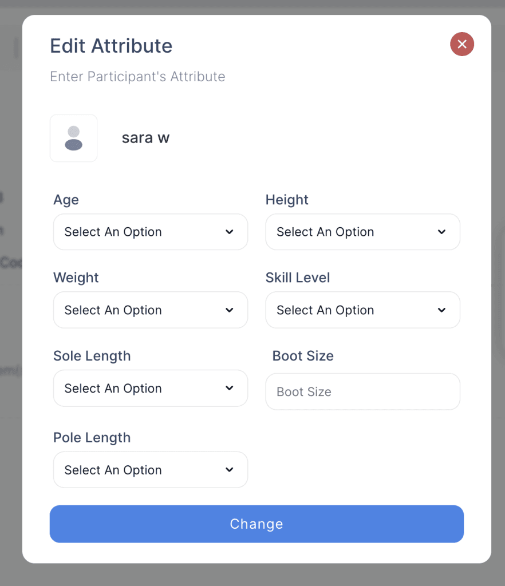Click the participant name "sara w"

tap(145, 138)
